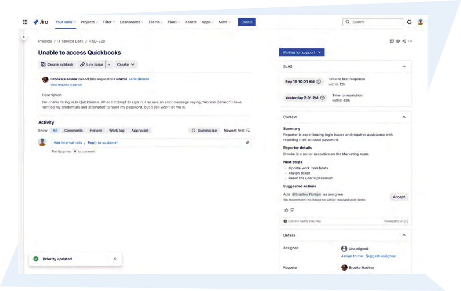Click the share icon
The image size is (461, 291).
(404, 41)
